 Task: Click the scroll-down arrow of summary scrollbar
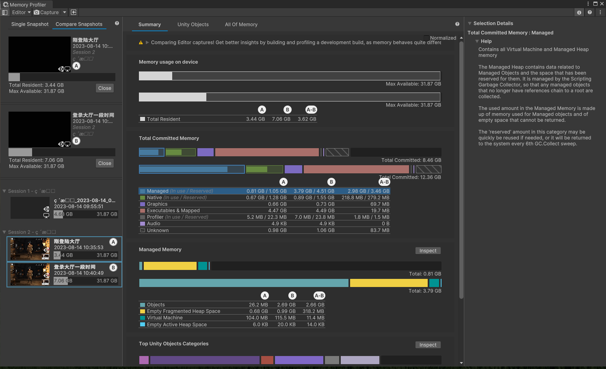pyautogui.click(x=461, y=363)
